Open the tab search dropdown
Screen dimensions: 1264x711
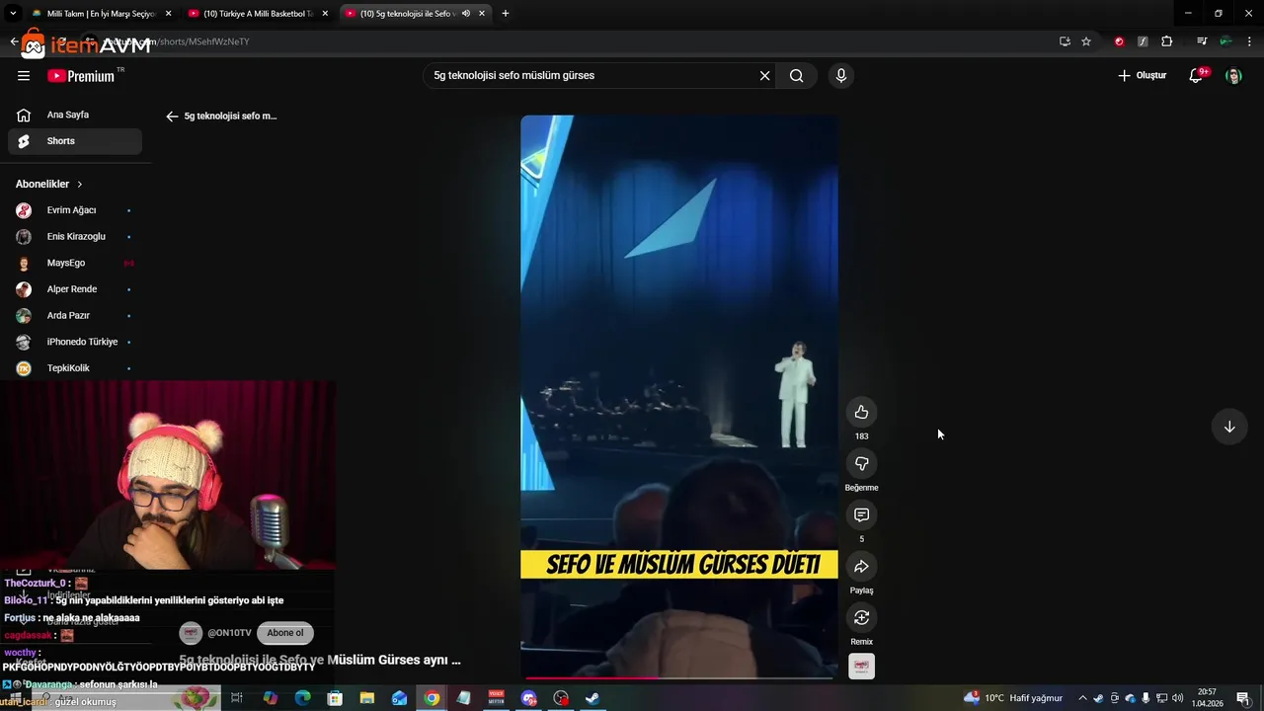[x=13, y=14]
